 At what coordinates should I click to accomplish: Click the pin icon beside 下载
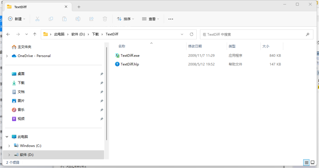102,83
